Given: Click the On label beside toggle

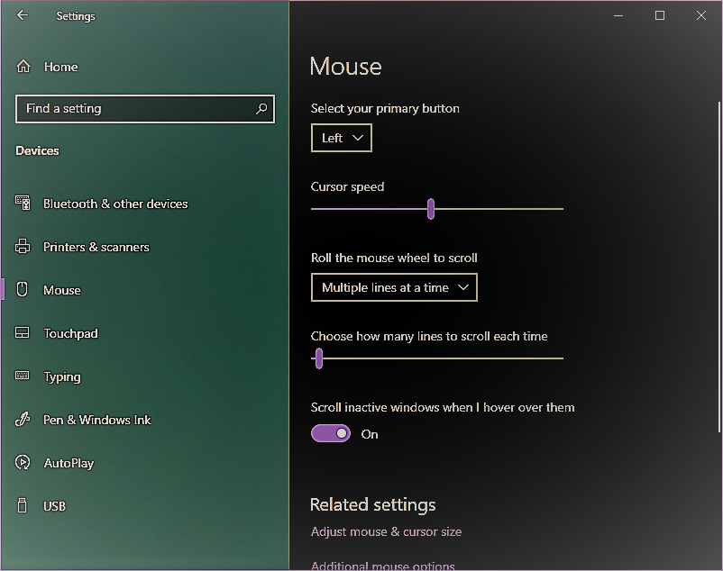Looking at the screenshot, I should coord(370,434).
